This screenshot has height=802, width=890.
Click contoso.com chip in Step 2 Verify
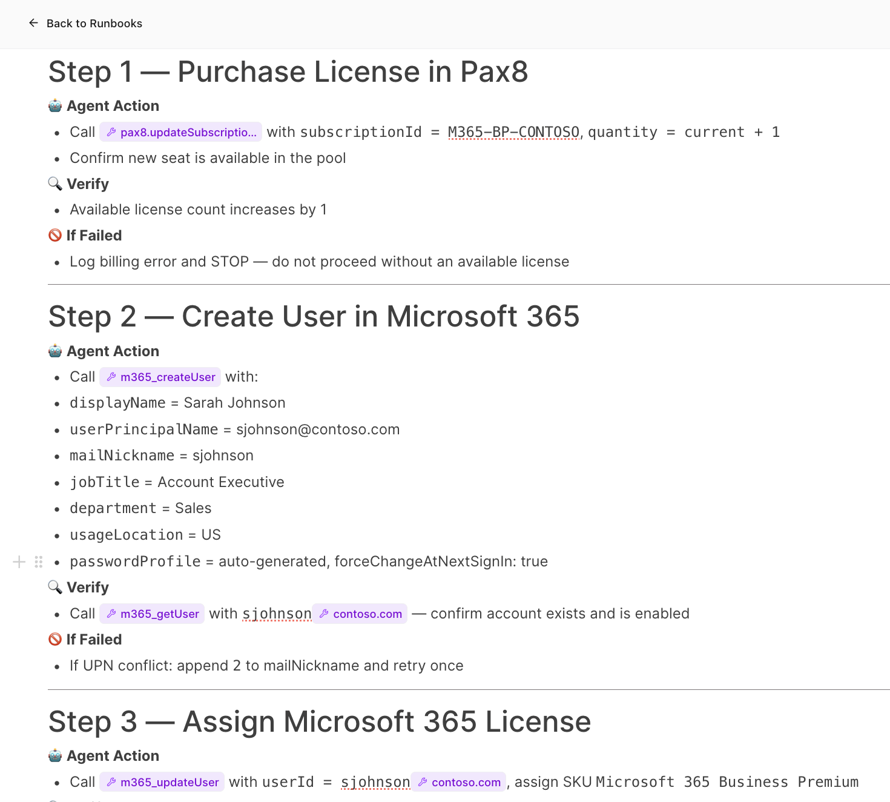tap(360, 614)
